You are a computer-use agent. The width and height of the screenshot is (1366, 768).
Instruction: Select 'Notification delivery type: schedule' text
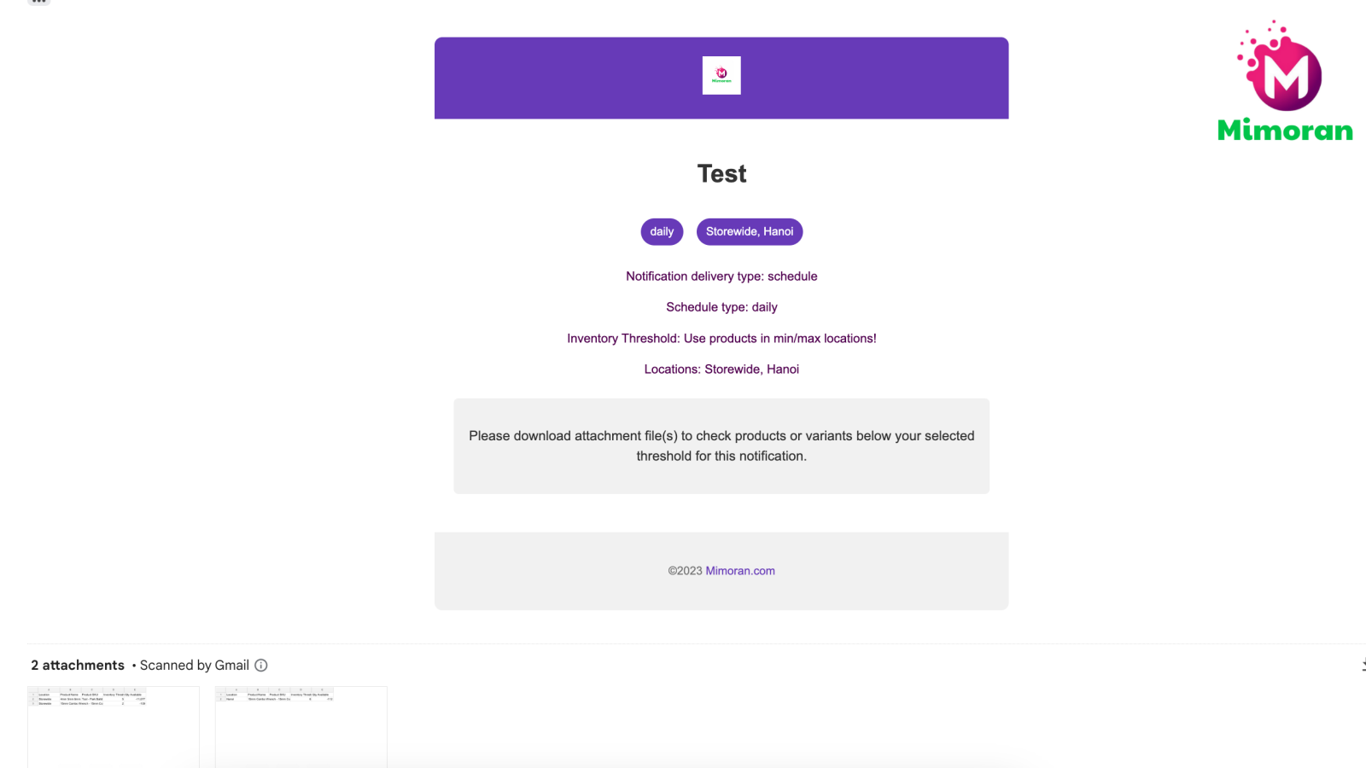(x=721, y=276)
